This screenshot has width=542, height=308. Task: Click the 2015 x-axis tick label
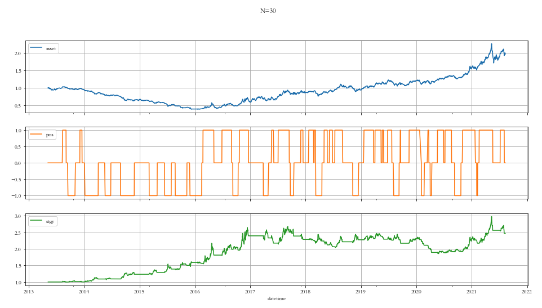tap(139, 292)
